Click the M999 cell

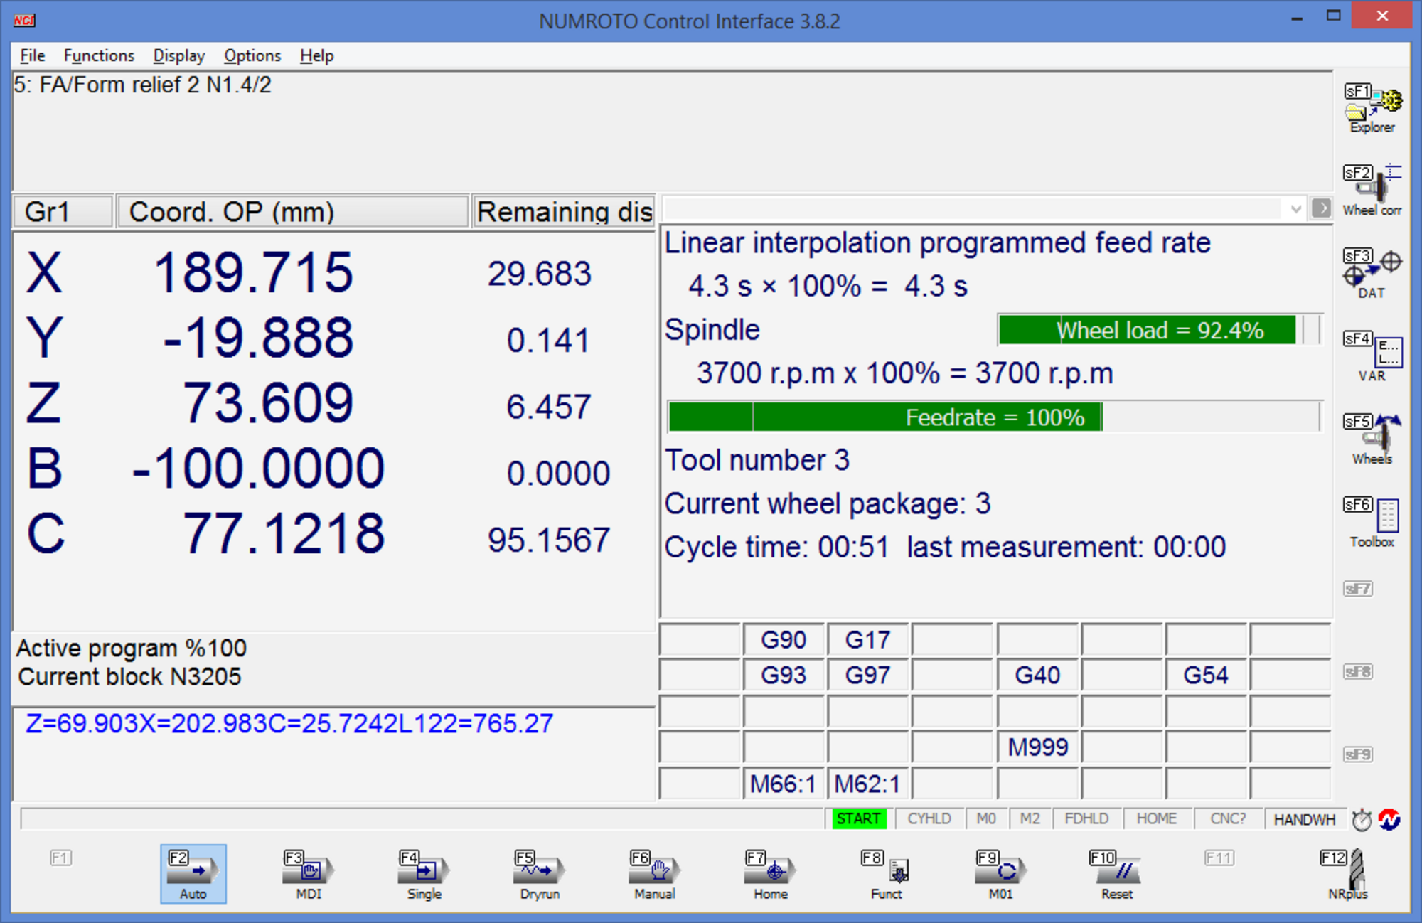coord(1037,747)
